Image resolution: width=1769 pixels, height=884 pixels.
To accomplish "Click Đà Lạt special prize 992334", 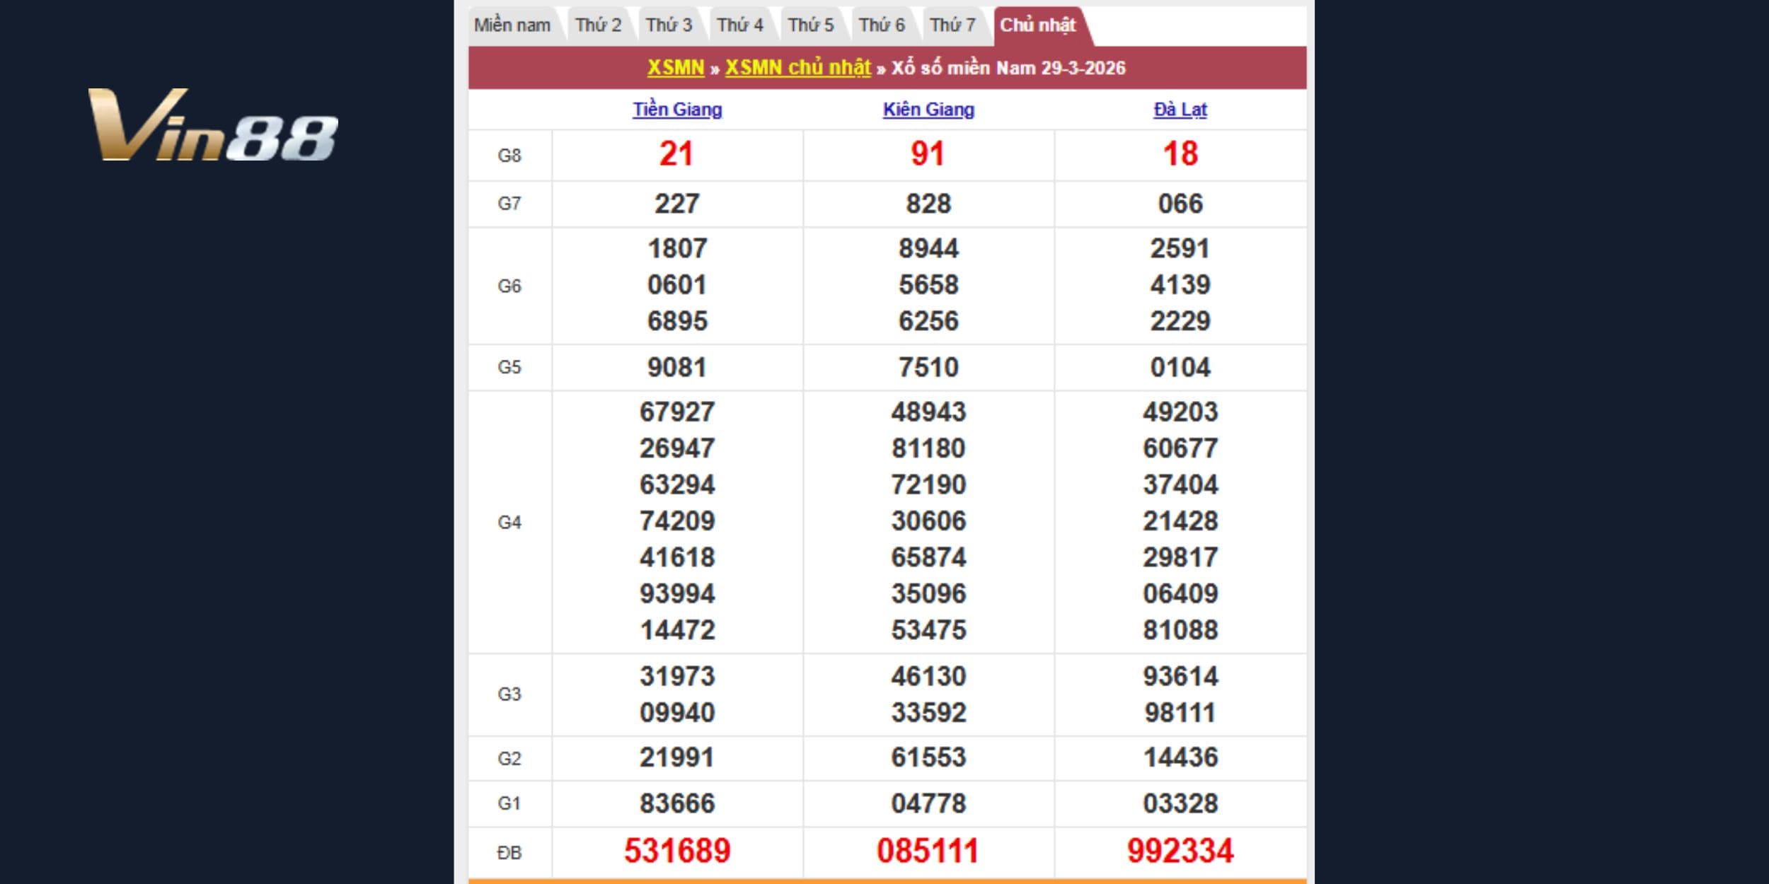I will coord(1180,851).
